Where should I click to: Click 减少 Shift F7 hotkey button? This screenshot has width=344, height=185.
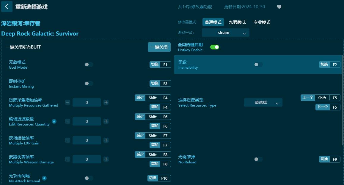click(x=153, y=136)
